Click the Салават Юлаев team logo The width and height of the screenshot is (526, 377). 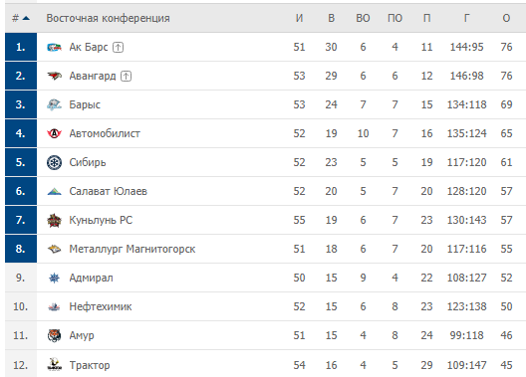[54, 192]
